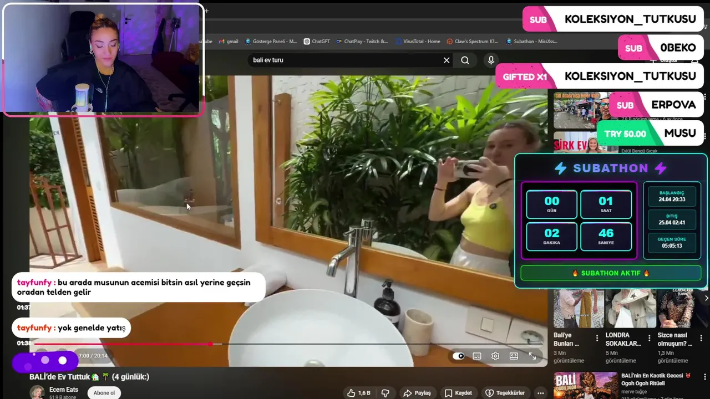Image resolution: width=710 pixels, height=399 pixels.
Task: Click the 02 DAKİKA countdown box
Action: point(552,237)
